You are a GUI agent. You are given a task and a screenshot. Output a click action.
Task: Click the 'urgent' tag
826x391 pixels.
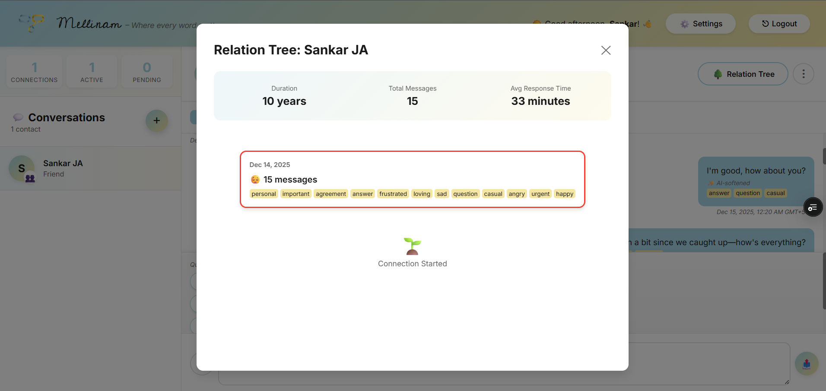540,194
